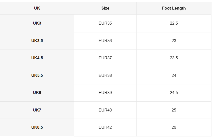
Task: Click the 24.5 foot length value
Action: 174,93
